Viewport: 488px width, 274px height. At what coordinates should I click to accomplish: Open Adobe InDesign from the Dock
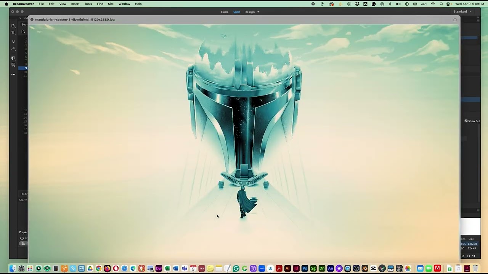coord(296,268)
